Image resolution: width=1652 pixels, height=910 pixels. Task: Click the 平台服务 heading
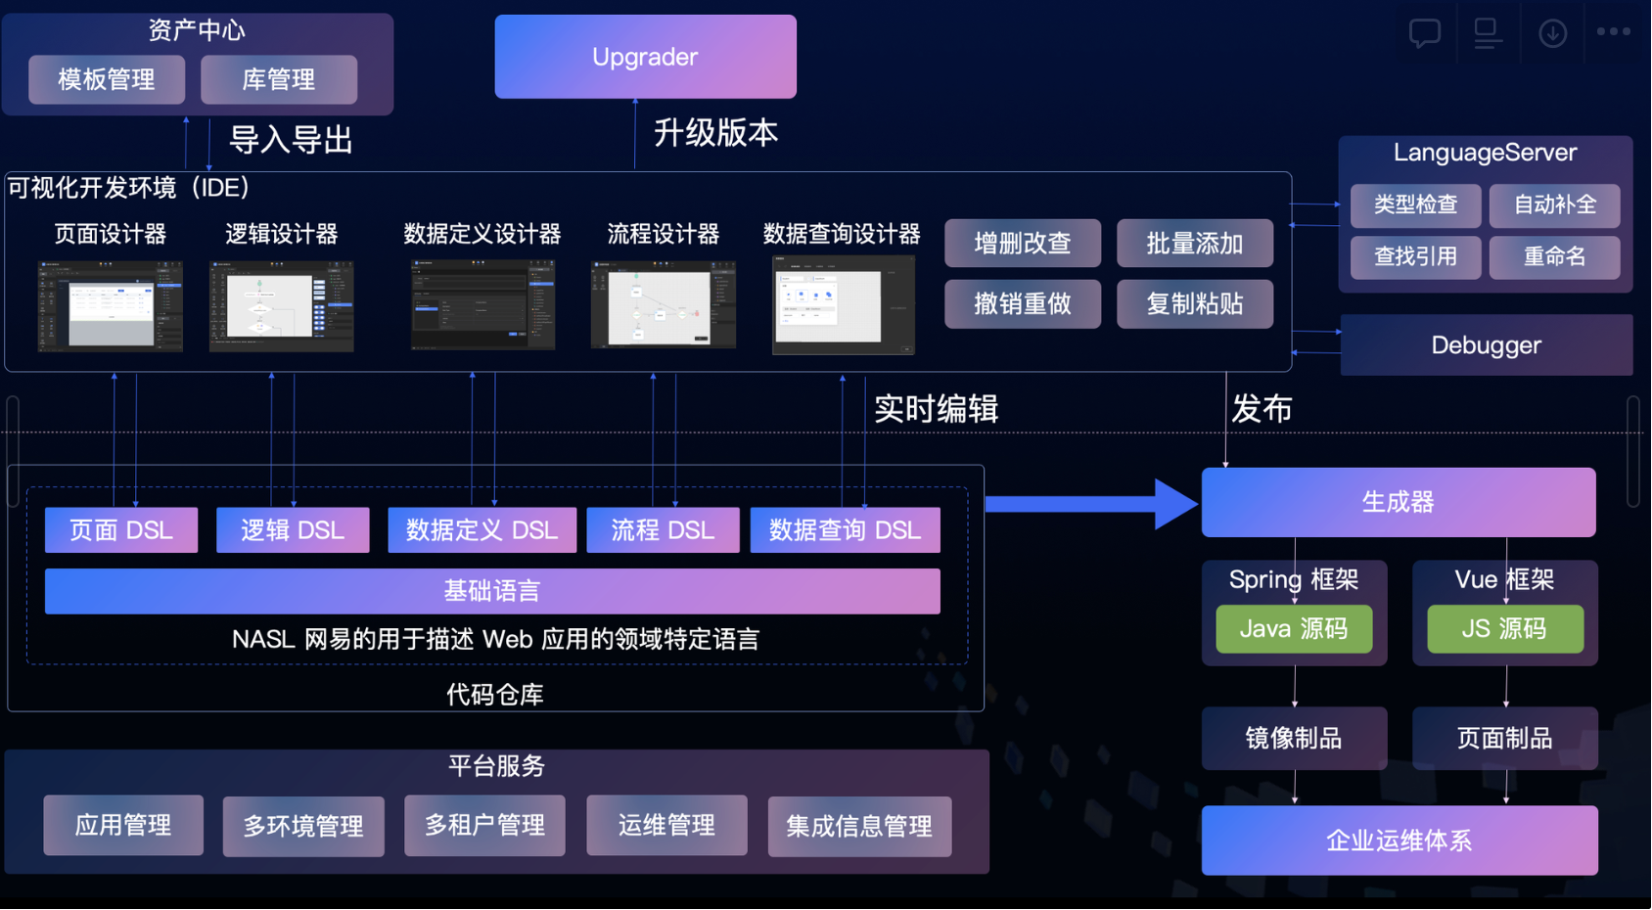[496, 766]
